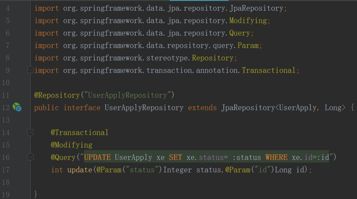
Task: Click line number 5 in the gutter
Action: (8, 21)
